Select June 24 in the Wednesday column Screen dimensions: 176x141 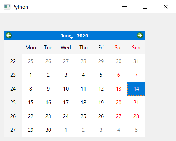pyautogui.click(x=66, y=116)
